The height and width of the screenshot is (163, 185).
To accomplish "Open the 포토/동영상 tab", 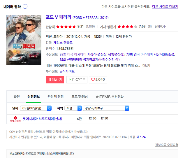I will coord(80,97).
